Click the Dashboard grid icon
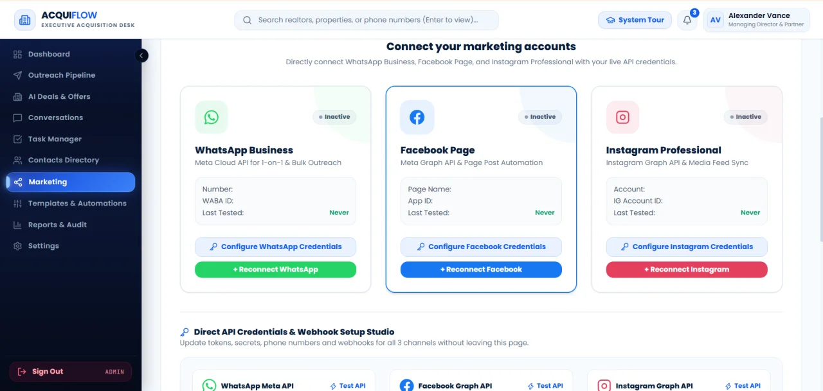Image resolution: width=823 pixels, height=391 pixels. tap(17, 55)
